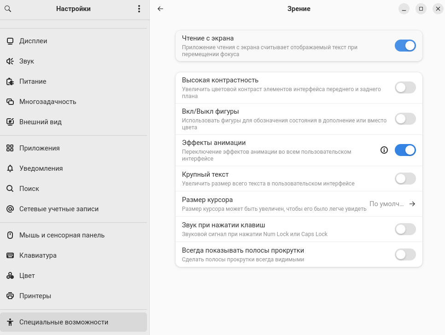Viewport: 445px width, 335px height.
Task: Turn on the Крупный текст switch
Action: click(405, 179)
